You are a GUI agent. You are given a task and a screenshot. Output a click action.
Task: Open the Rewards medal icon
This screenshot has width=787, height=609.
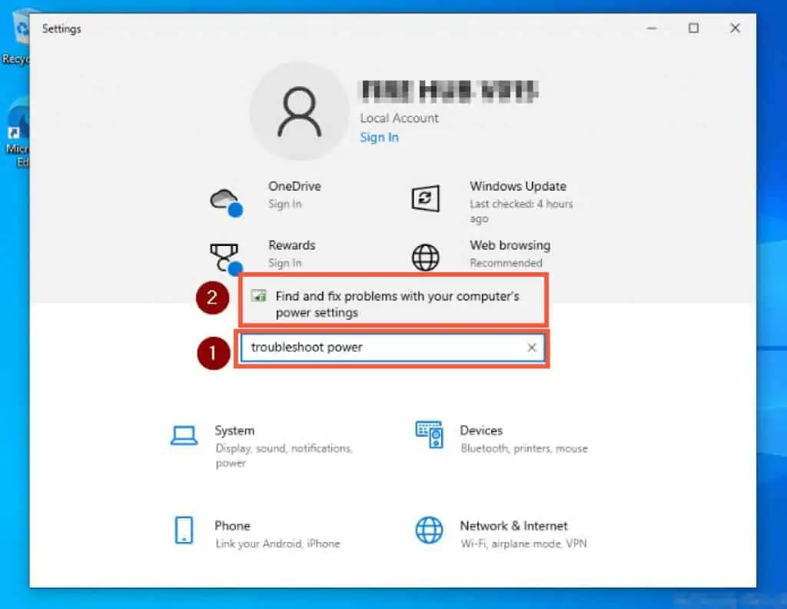[x=225, y=258]
